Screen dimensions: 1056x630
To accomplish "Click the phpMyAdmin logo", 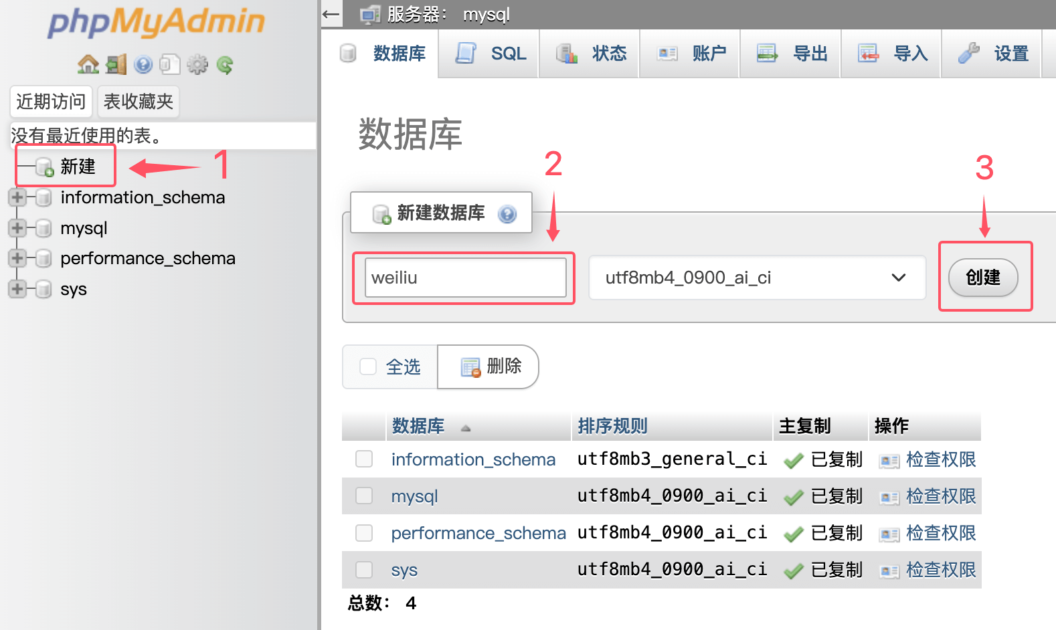I will tap(157, 22).
